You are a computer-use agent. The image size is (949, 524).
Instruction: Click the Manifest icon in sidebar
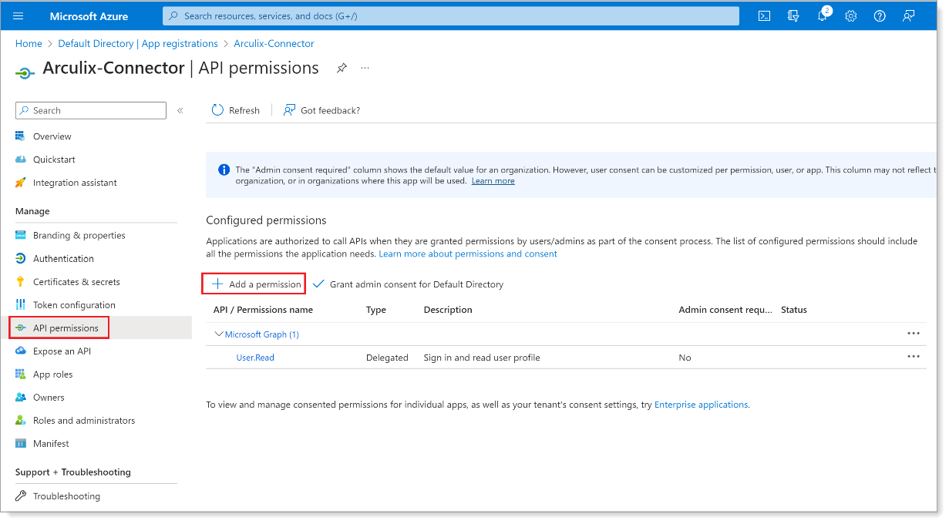click(x=20, y=444)
